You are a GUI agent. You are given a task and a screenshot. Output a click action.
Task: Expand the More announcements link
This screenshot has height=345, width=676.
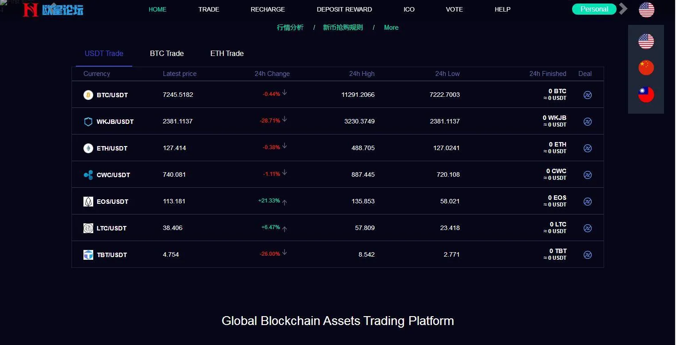(x=391, y=28)
